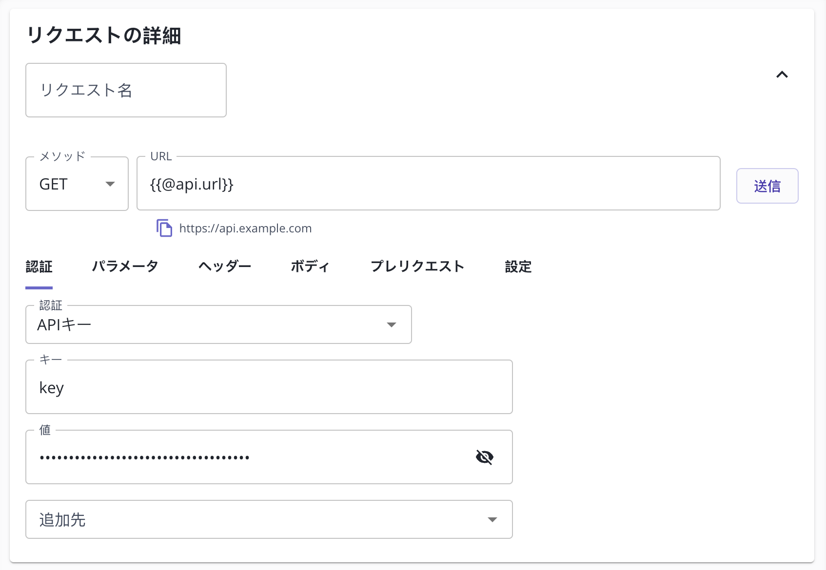This screenshot has width=826, height=570.
Task: Switch to the ボディ tab
Action: click(x=310, y=266)
